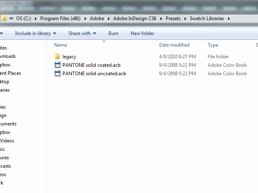Select PANTONE solid coated.acb file name

click(x=92, y=65)
